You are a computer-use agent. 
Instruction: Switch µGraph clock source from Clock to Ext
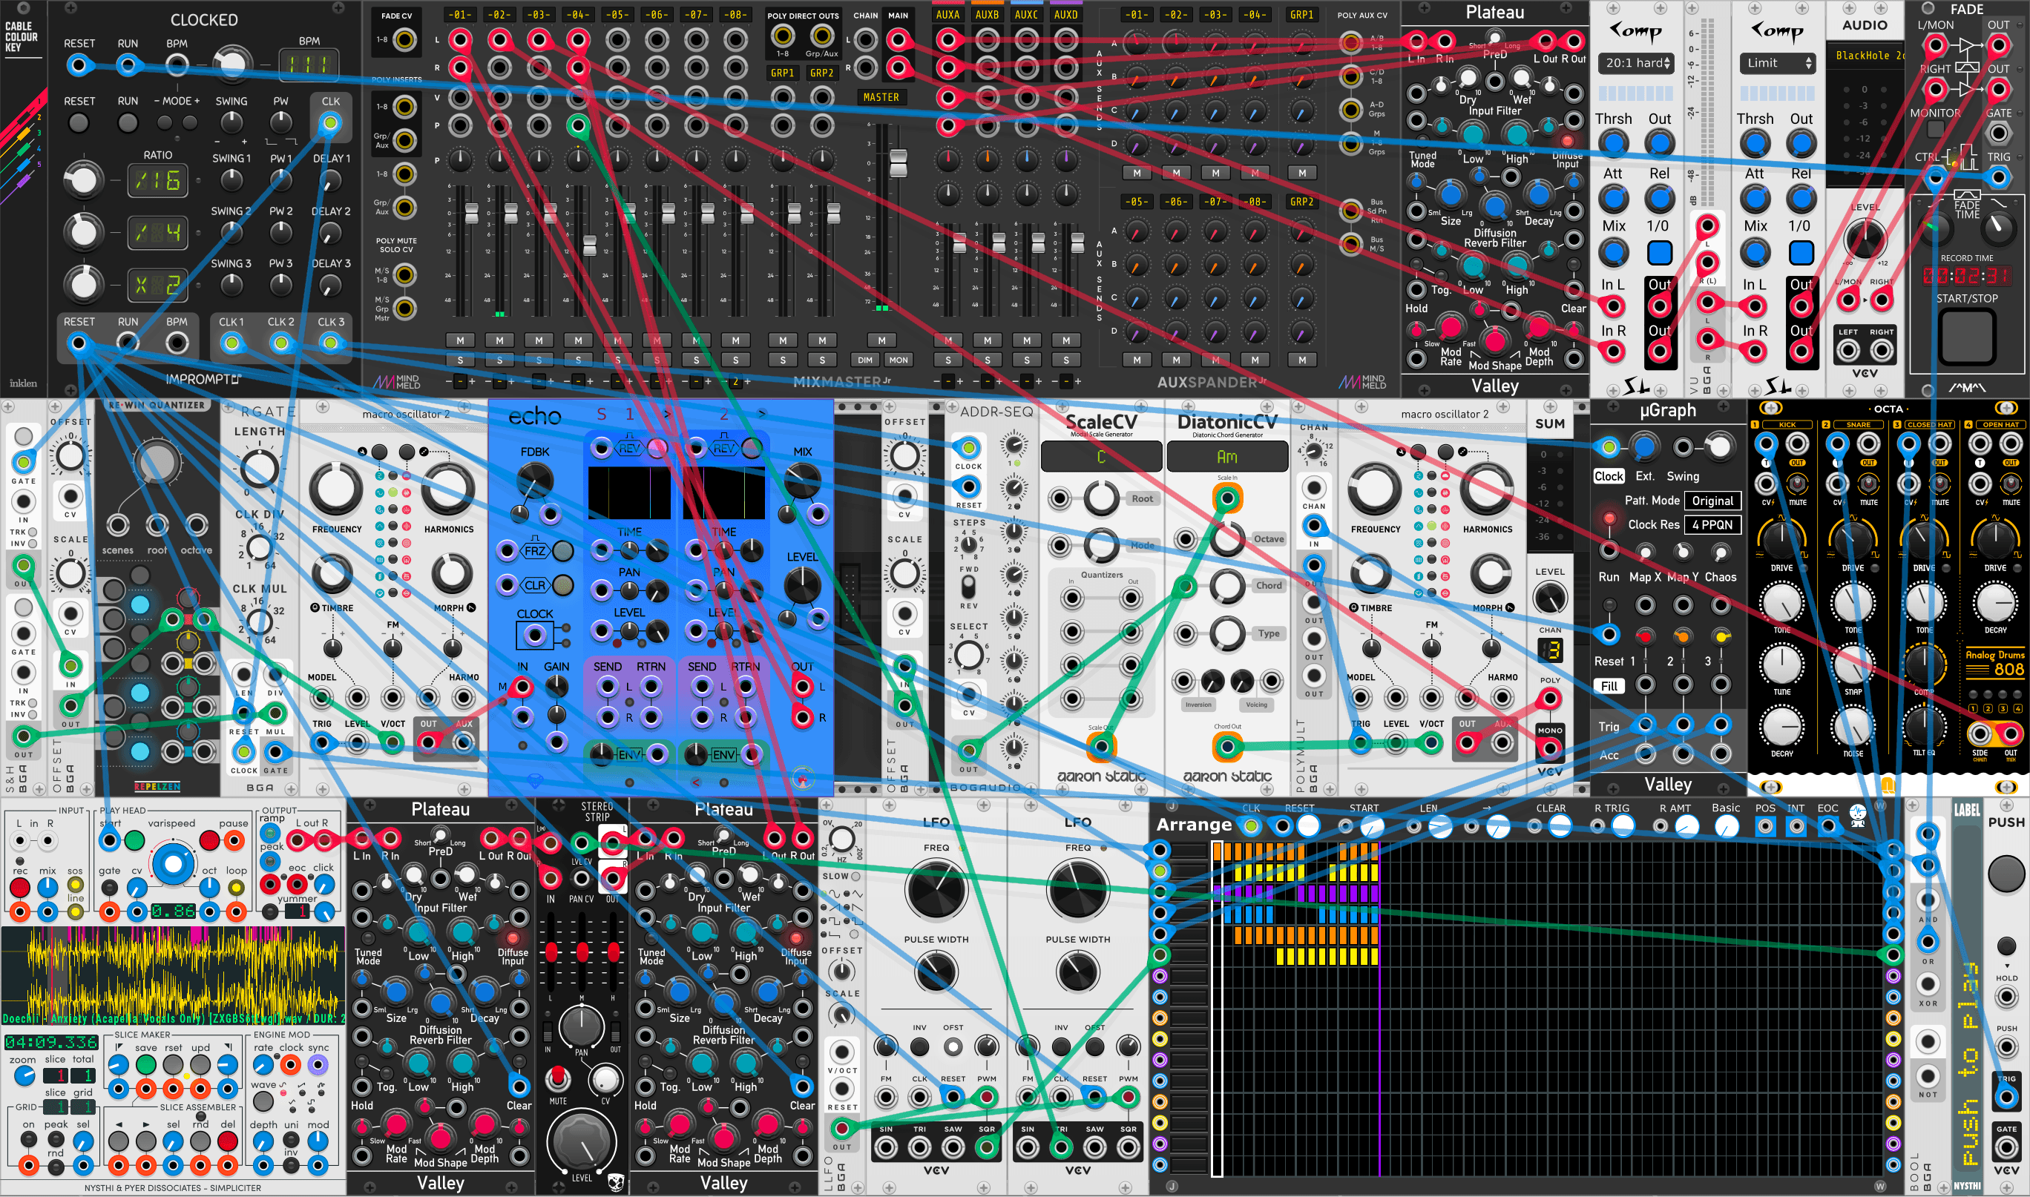click(x=1646, y=477)
